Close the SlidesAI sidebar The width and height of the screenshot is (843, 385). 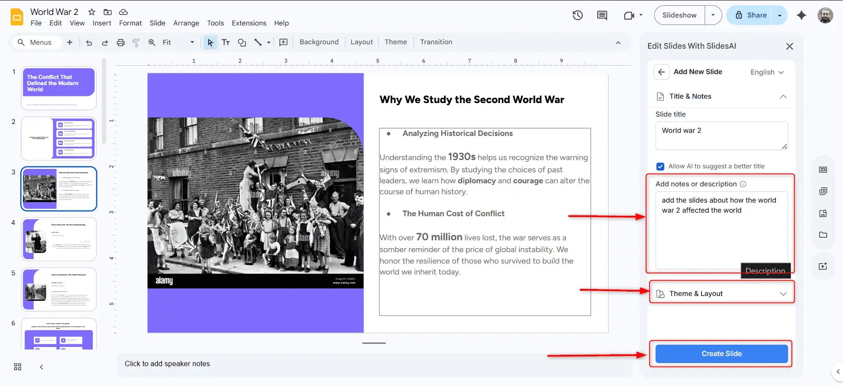pyautogui.click(x=789, y=46)
